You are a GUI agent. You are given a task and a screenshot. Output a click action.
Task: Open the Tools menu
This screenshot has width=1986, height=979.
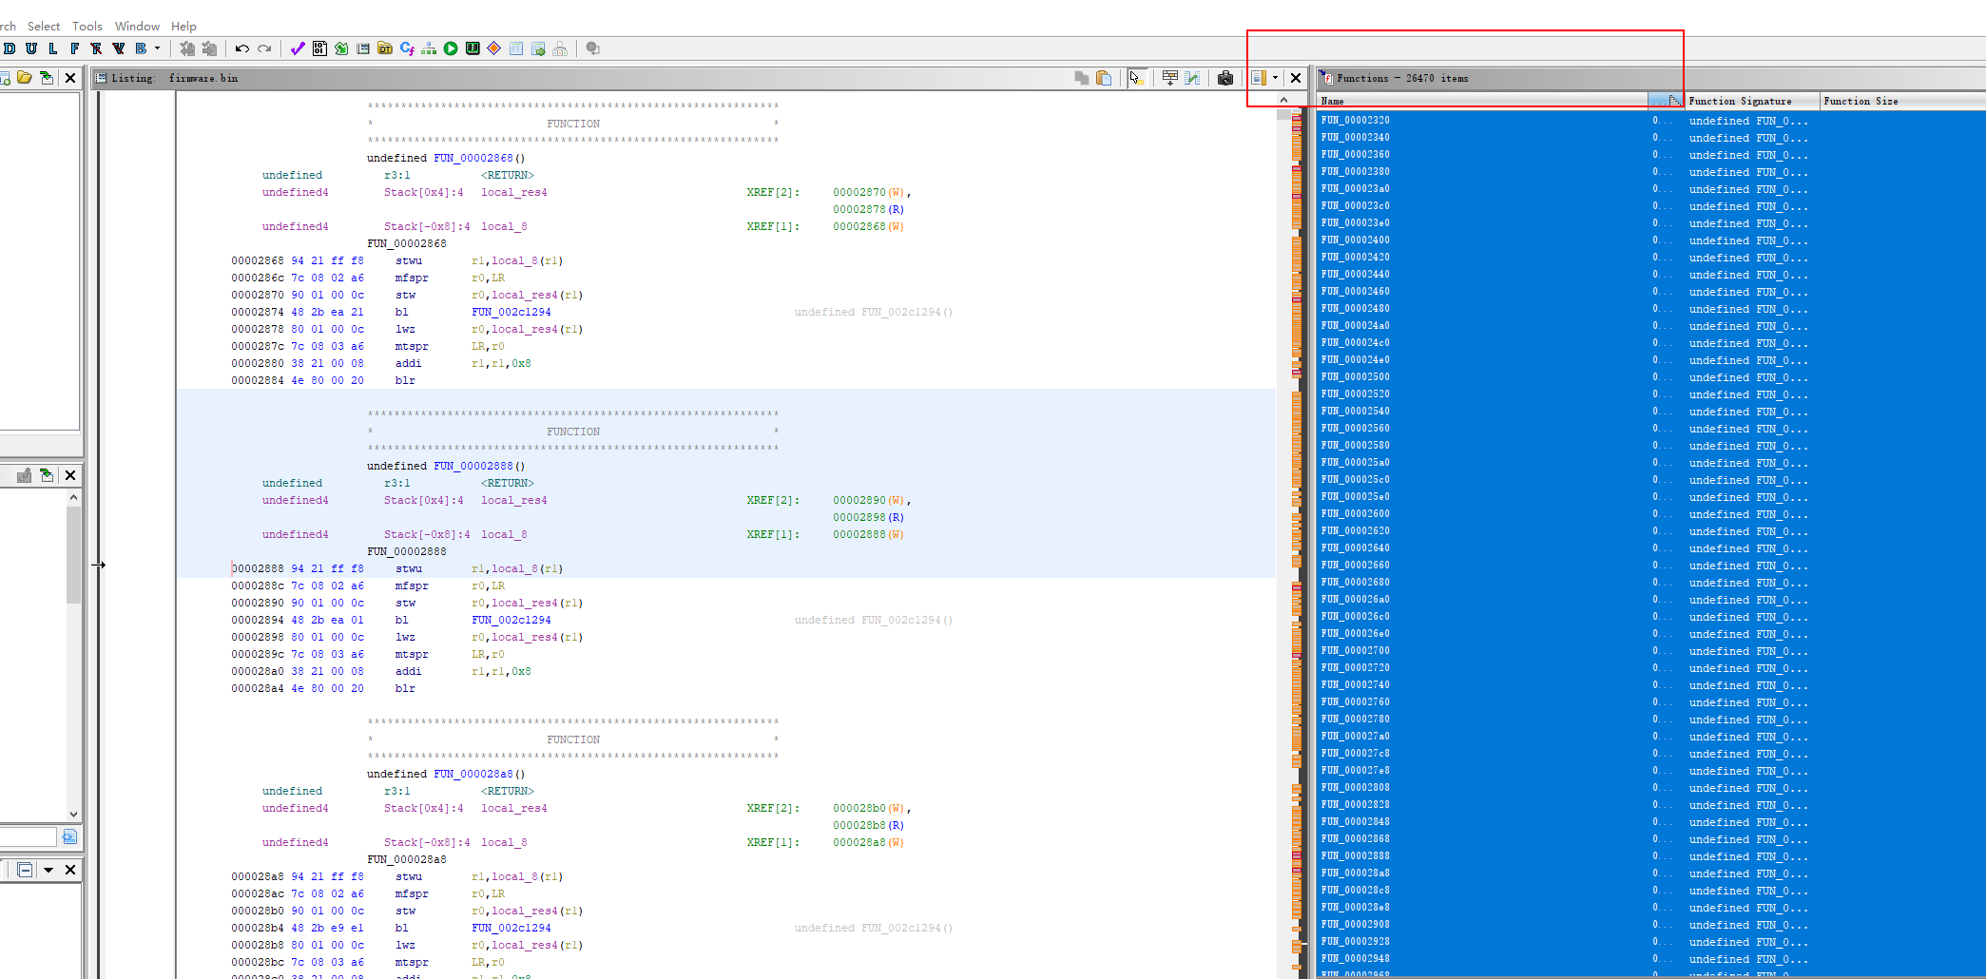87,27
